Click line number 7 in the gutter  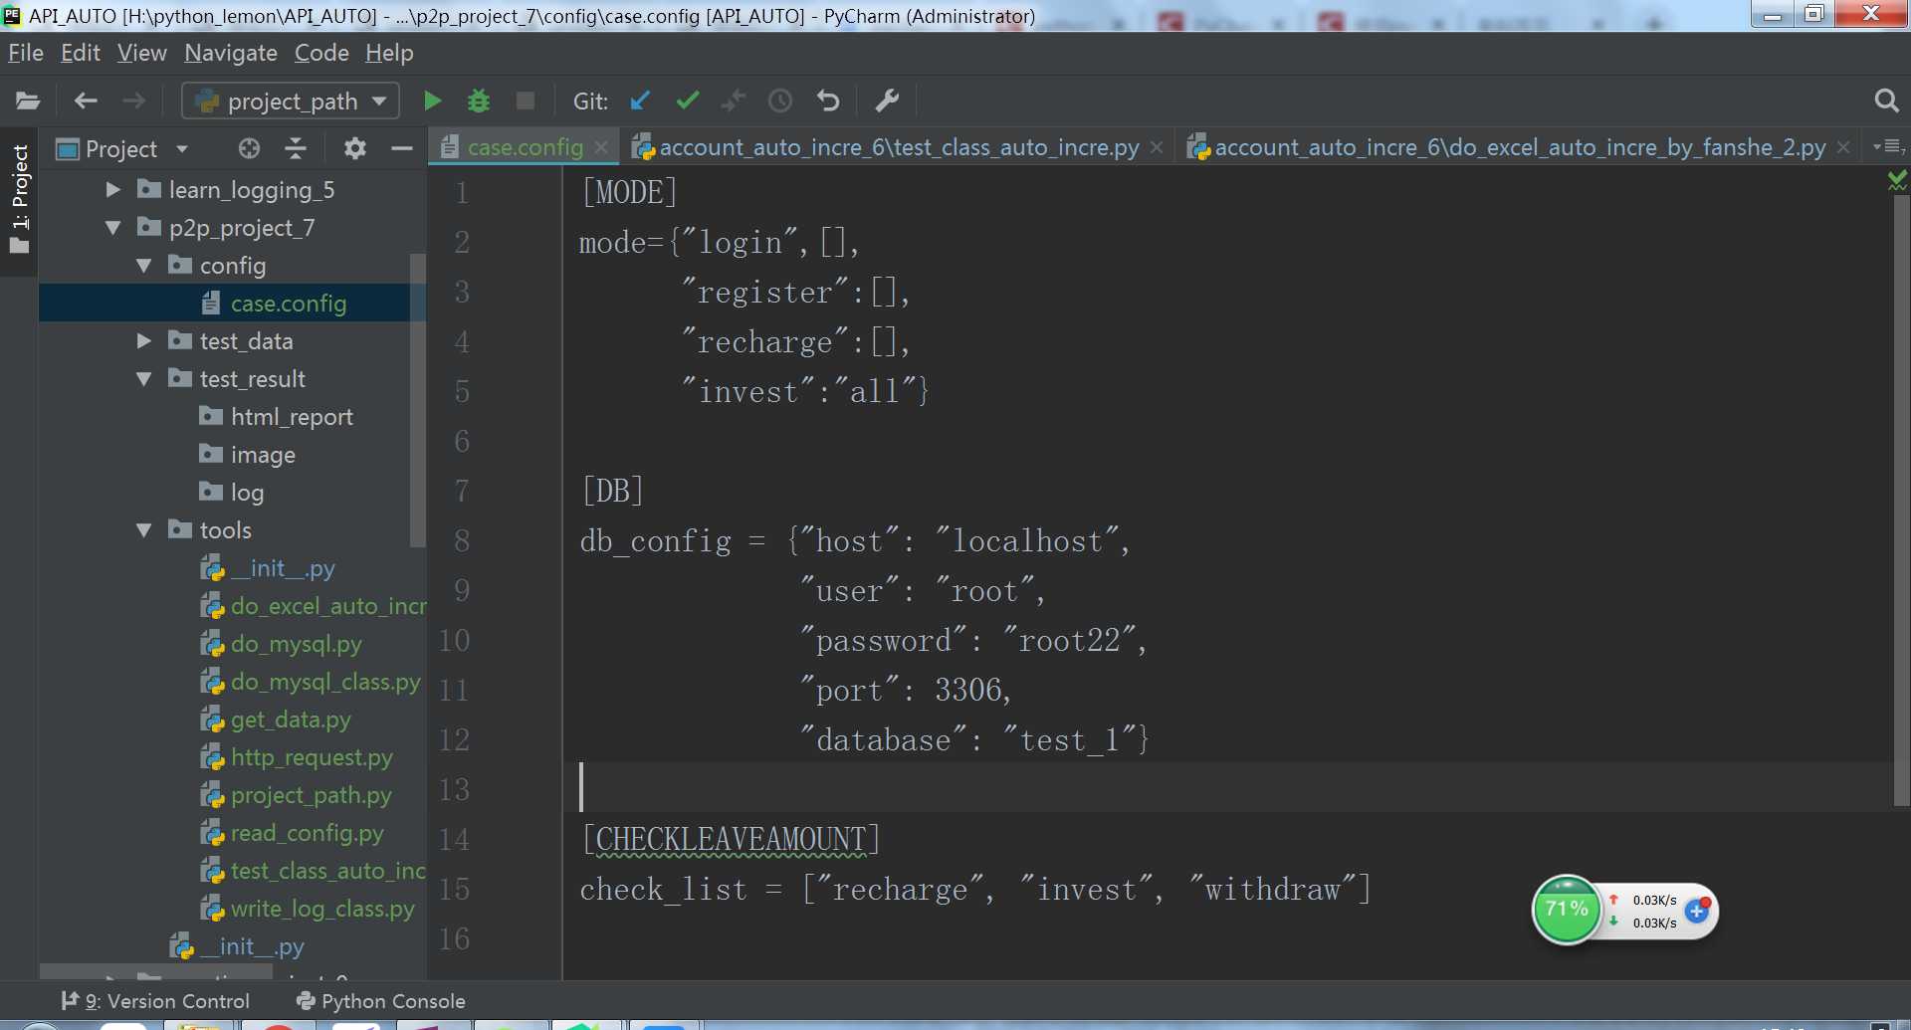tap(462, 491)
